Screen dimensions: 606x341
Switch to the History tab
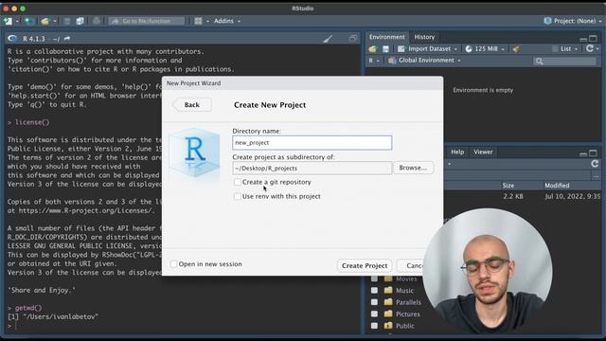424,37
